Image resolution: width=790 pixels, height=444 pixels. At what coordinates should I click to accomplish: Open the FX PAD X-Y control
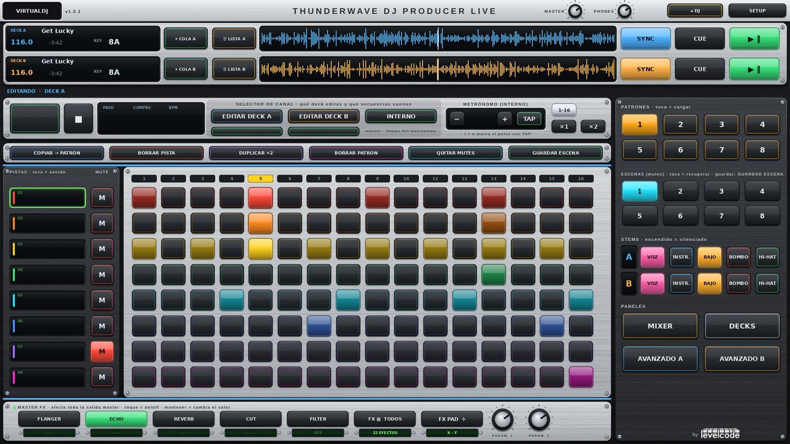(452, 419)
